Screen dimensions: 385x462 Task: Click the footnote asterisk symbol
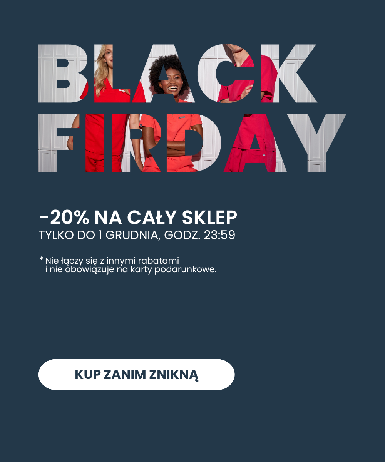pos(41,259)
